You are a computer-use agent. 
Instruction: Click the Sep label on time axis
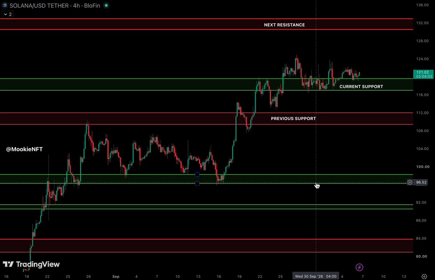click(116, 276)
